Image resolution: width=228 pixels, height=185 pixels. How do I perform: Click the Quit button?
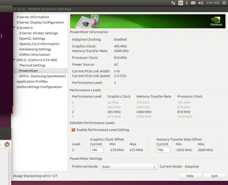tap(214, 176)
